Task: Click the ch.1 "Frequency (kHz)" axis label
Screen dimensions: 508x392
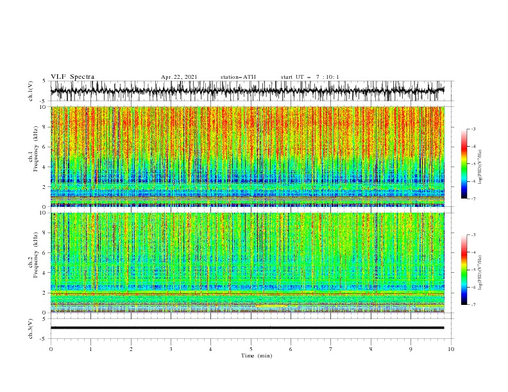Action: tap(35, 149)
